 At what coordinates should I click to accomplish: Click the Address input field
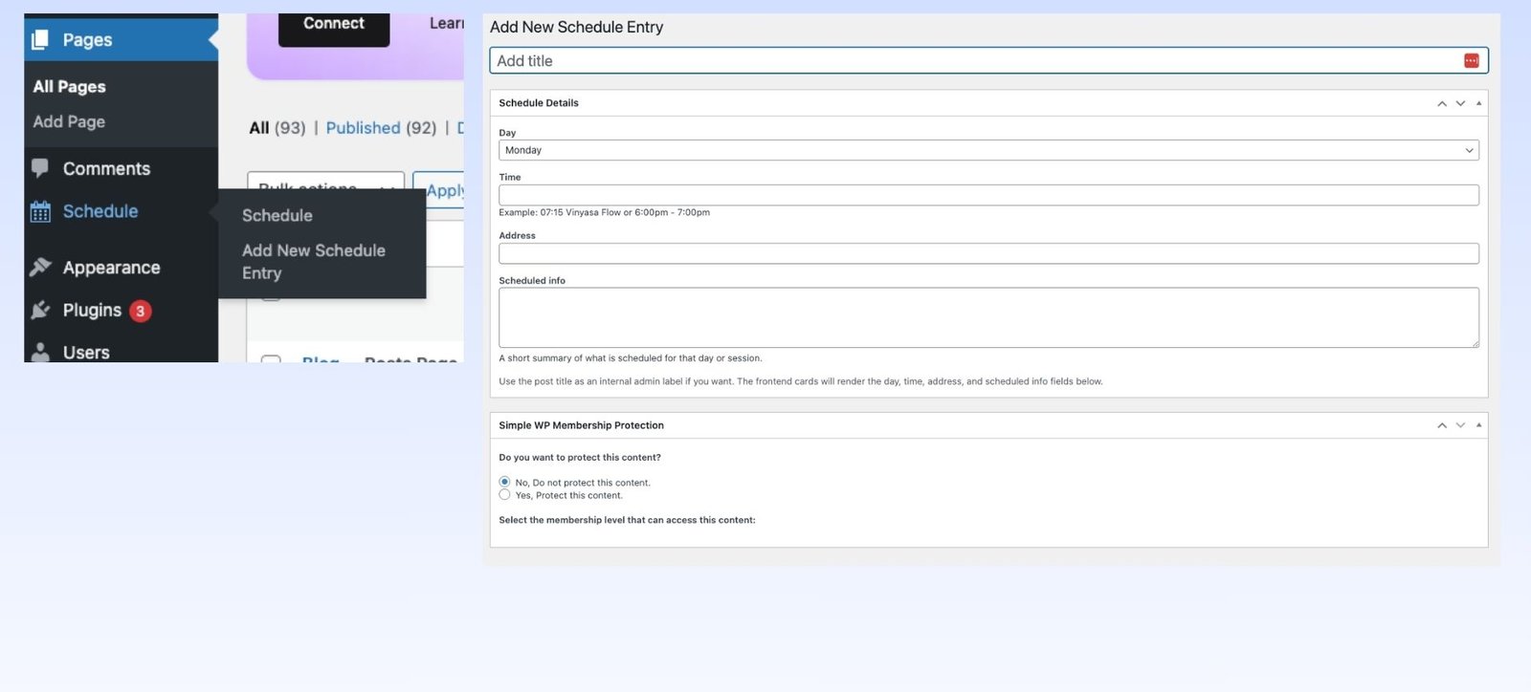988,253
